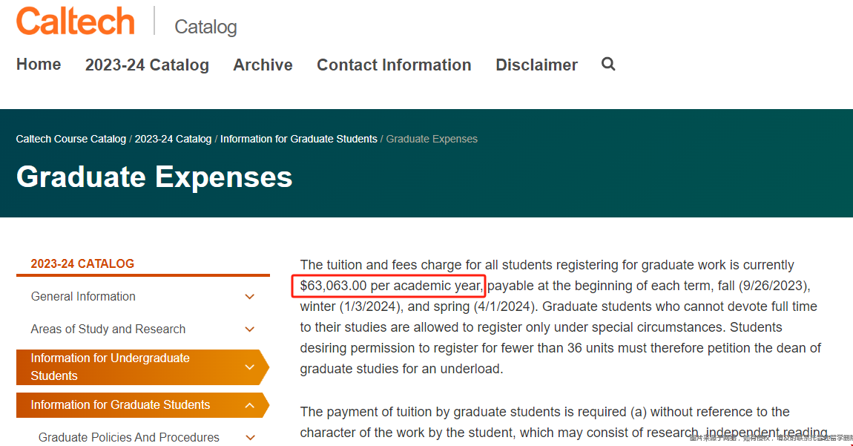This screenshot has width=853, height=446.
Task: Click the 2023-24 Catalog breadcrumb link
Action: (173, 139)
